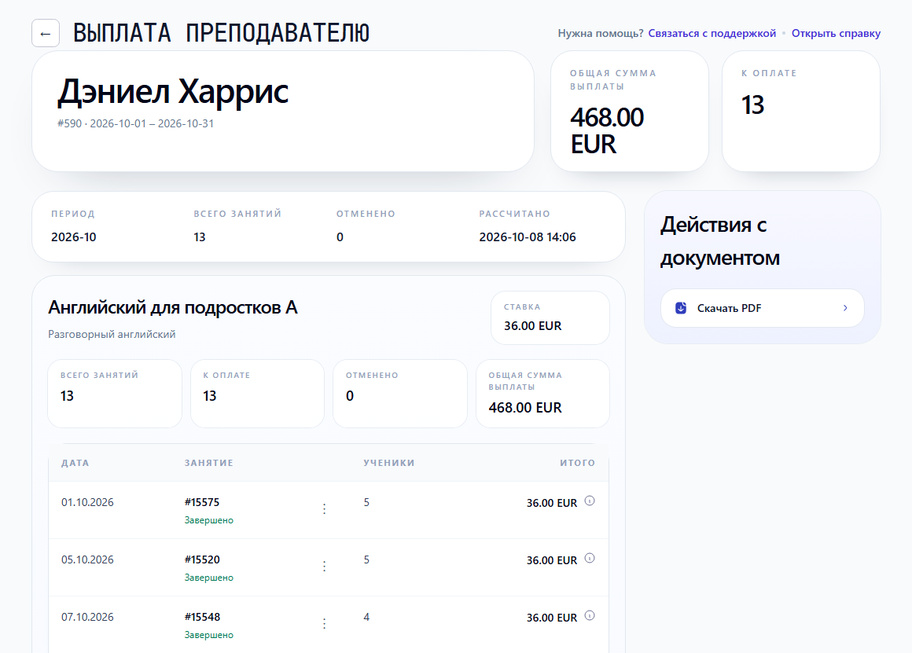Click the PDF download icon
Screen dimensions: 912x653
click(x=681, y=308)
